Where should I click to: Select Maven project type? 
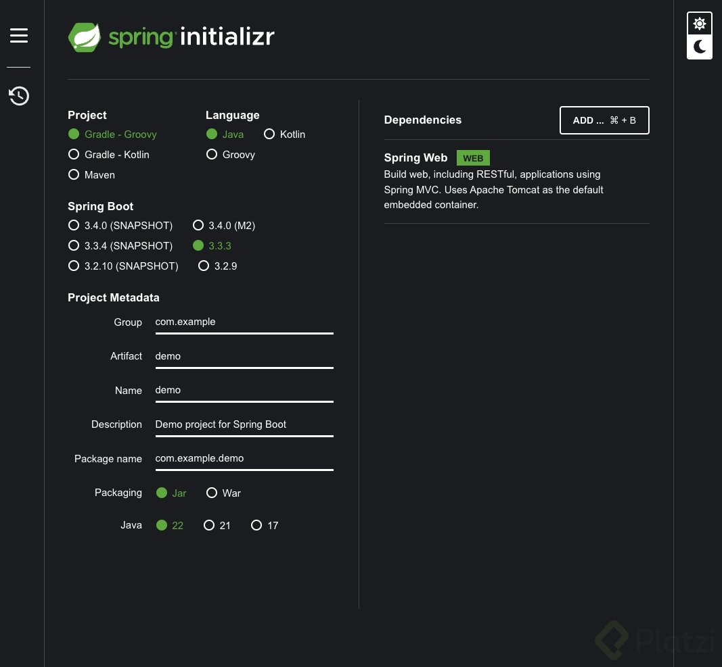[91, 175]
